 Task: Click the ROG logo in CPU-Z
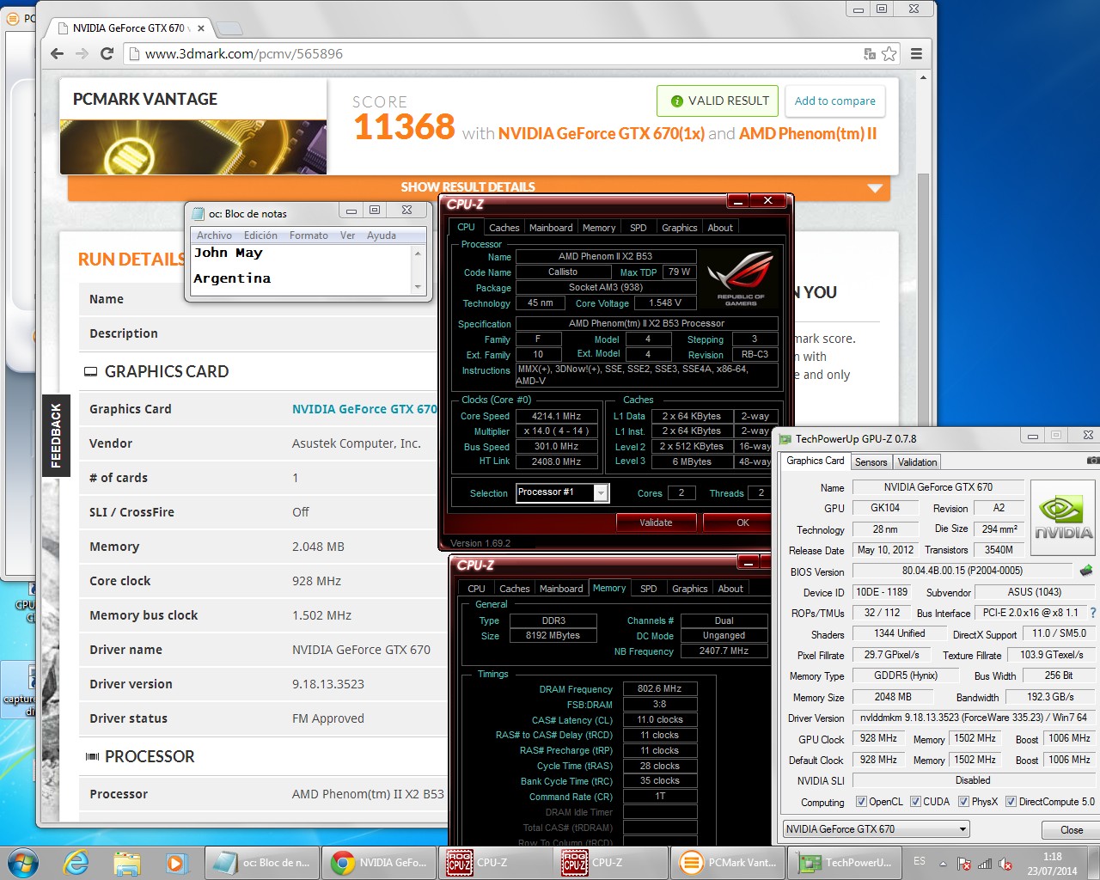click(740, 277)
